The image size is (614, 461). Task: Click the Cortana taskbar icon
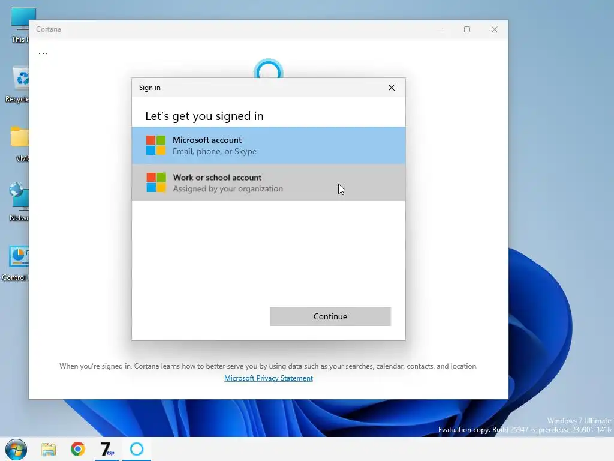(136, 449)
